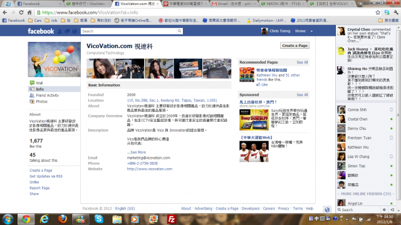Open Facebook messages icon in header
Viewport: 401px width, 225px height.
tap(67, 31)
